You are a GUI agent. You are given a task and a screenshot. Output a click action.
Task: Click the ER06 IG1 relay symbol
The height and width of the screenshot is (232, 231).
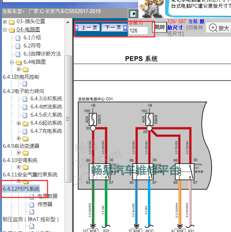coord(184,172)
